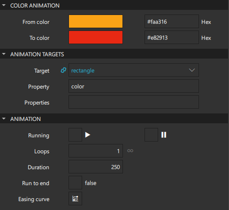Viewport: 229px width, 210px height.
Task: Edit From color hex field #faa316
Action: point(172,22)
